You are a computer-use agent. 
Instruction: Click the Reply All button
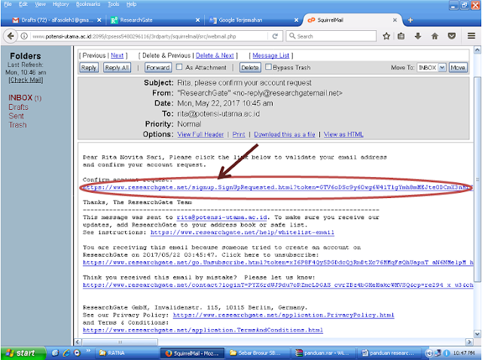[x=117, y=68]
